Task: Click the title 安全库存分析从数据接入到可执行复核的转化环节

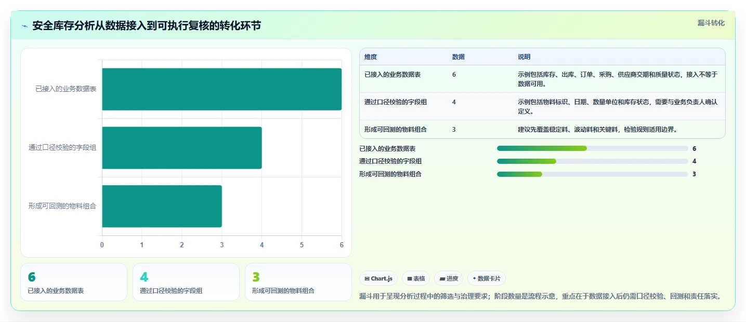Action: point(147,26)
